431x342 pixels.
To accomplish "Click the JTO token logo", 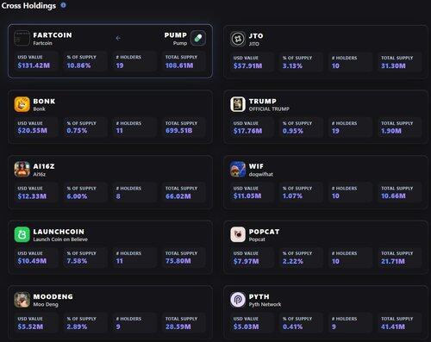I will coord(238,39).
